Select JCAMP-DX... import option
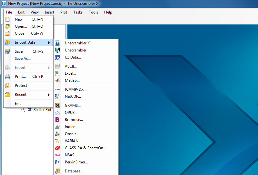 coord(75,89)
